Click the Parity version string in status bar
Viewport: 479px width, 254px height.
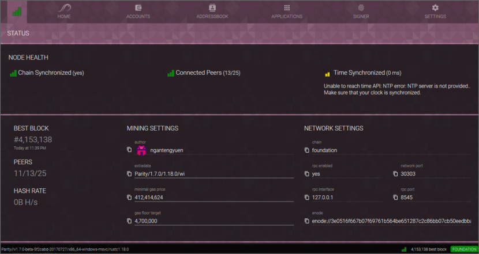65,249
